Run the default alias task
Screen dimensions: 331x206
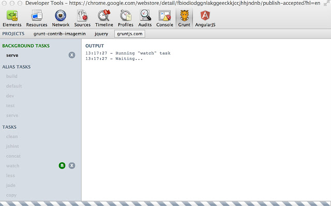point(14,86)
